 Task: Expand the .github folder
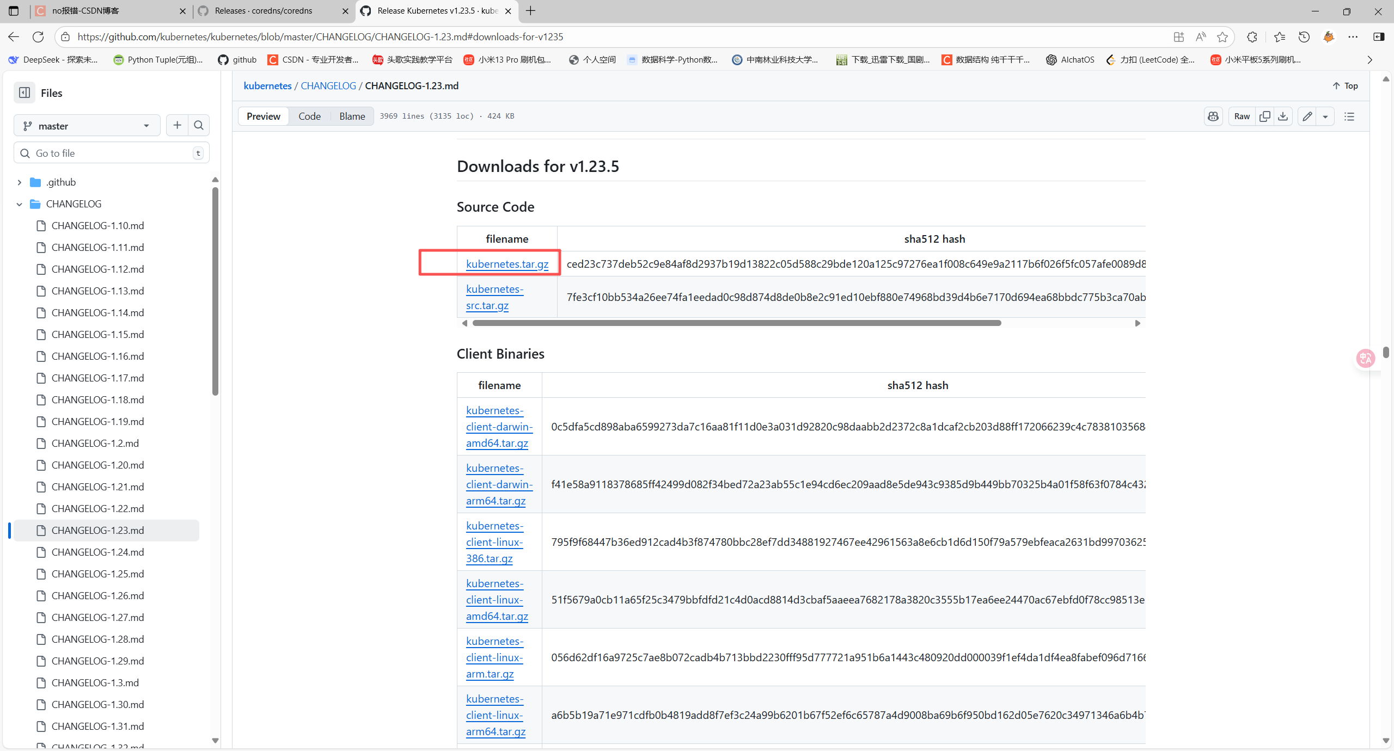pyautogui.click(x=20, y=182)
